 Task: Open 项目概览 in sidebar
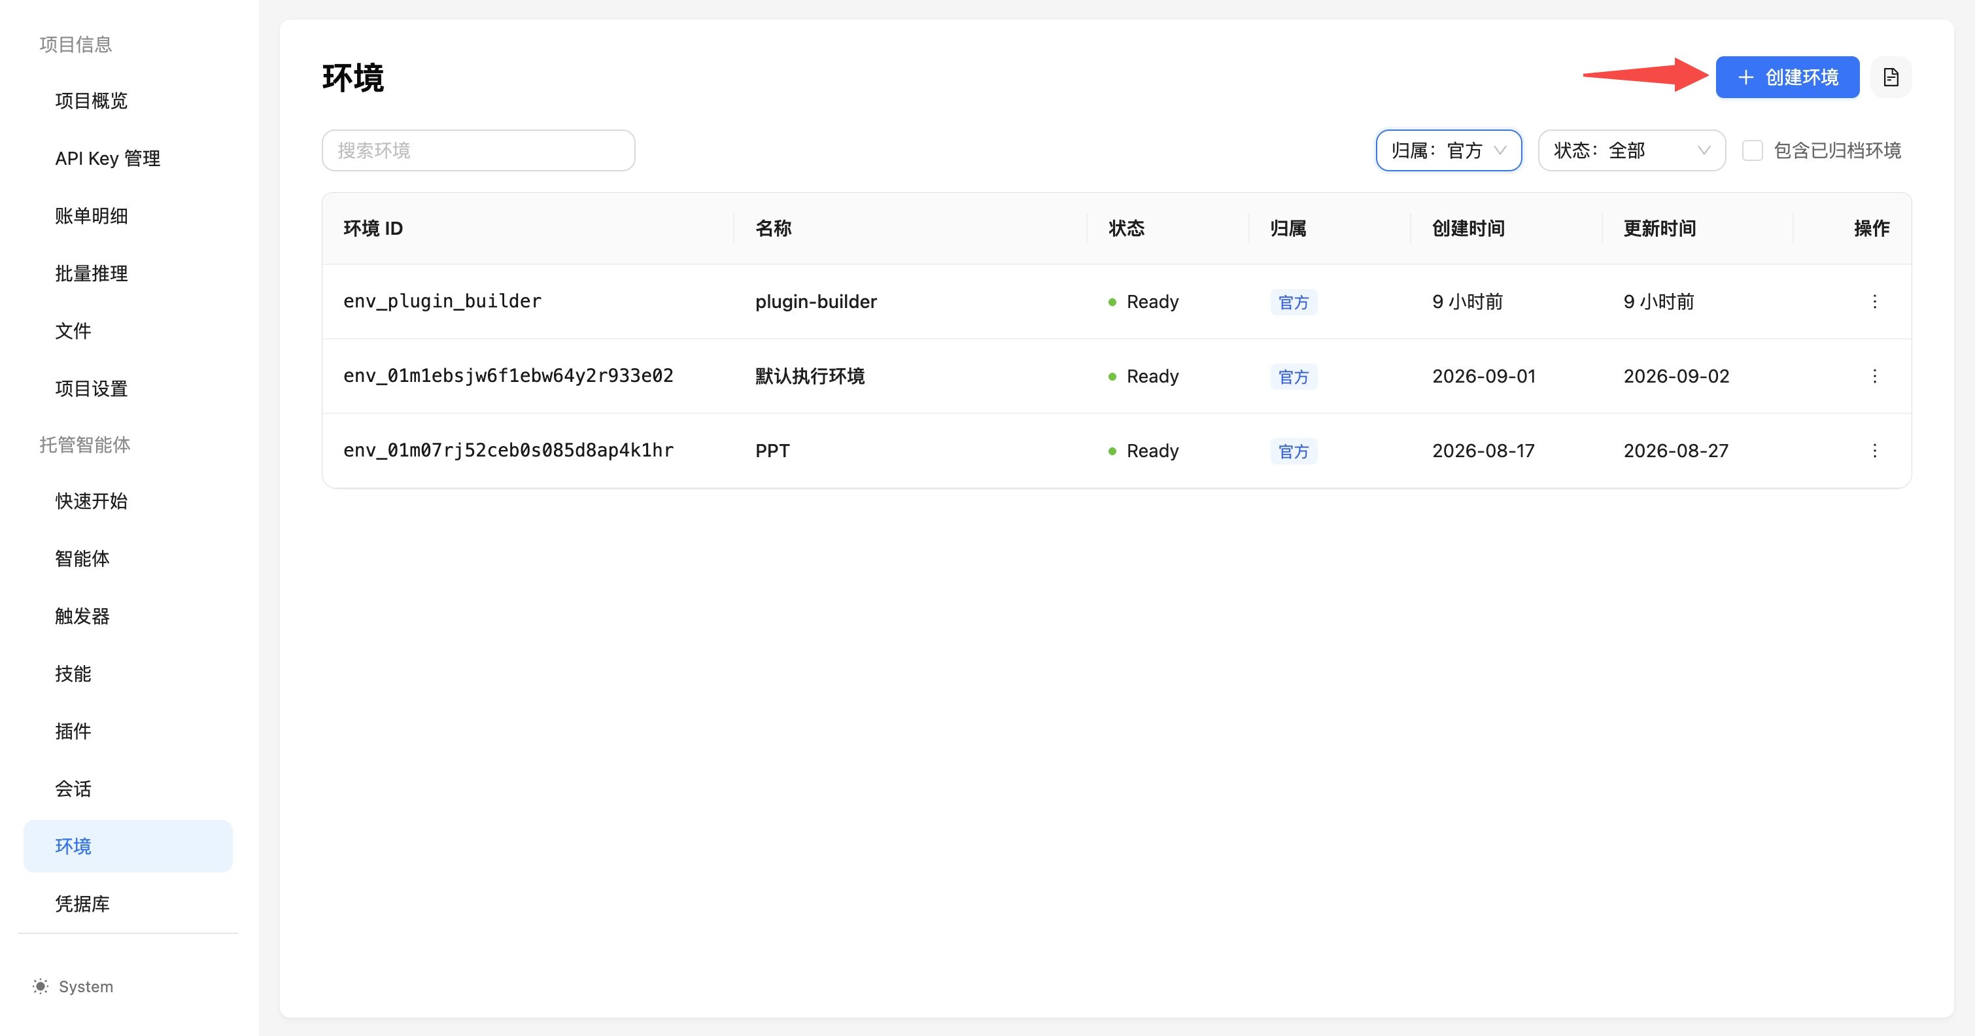[x=128, y=101]
